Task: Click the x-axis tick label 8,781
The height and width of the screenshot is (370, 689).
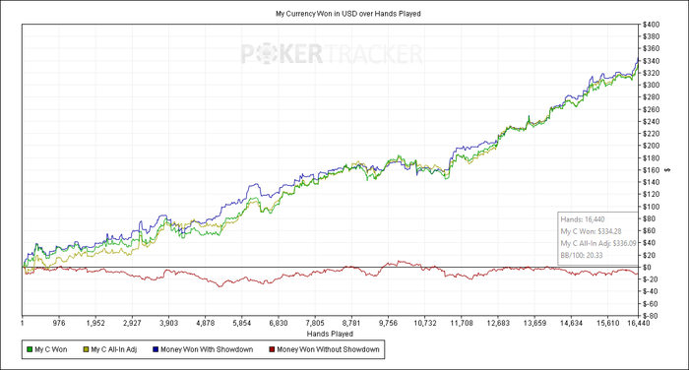Action: click(351, 323)
